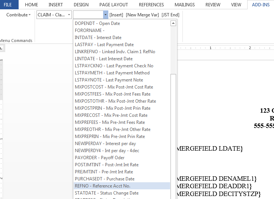The width and height of the screenshot is (274, 199).
Task: Select NEWIPERDAY - Interest per day
Action: click(105, 144)
